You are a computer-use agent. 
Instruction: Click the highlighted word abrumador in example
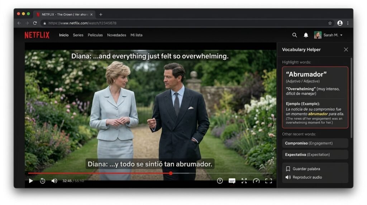[x=318, y=114]
